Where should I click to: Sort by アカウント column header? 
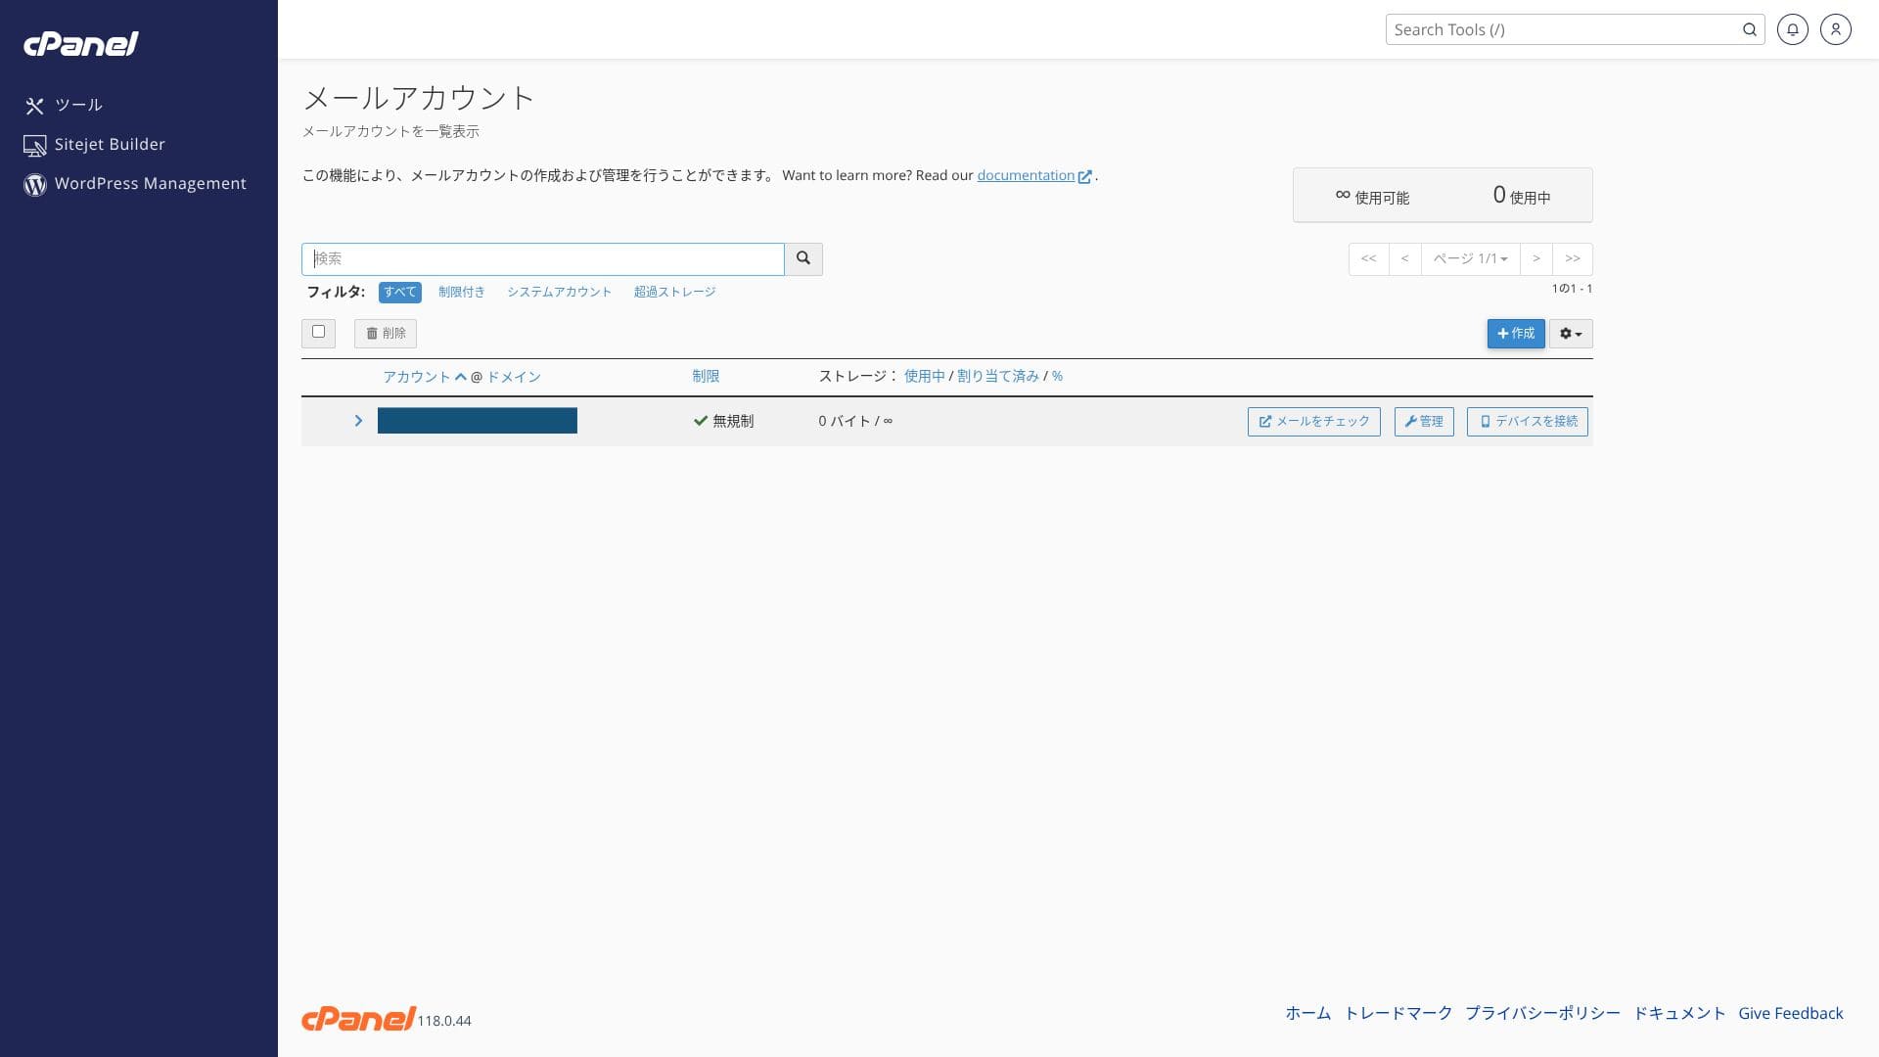(417, 377)
